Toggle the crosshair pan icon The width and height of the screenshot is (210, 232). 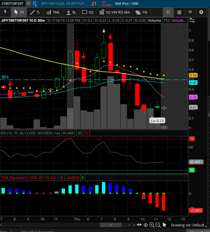146,225
